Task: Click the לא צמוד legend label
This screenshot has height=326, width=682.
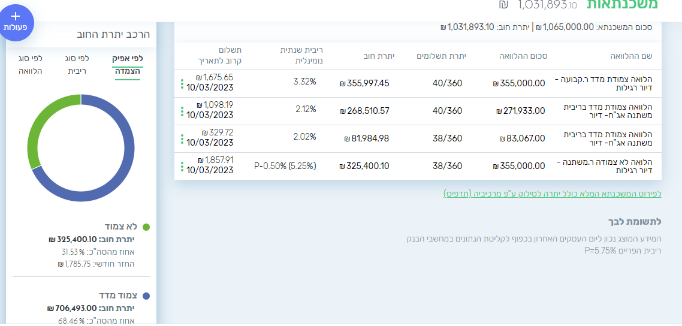Action: [121, 227]
